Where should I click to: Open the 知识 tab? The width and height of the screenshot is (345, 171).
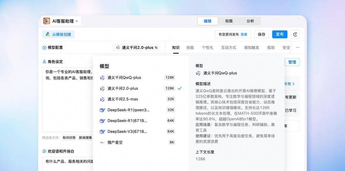click(x=176, y=48)
